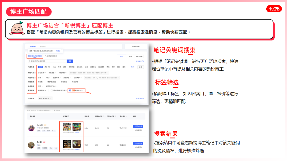Click the 筛选建议 question mark icon
Image resolution: width=287 pixels, height=161 pixels.
click(143, 61)
